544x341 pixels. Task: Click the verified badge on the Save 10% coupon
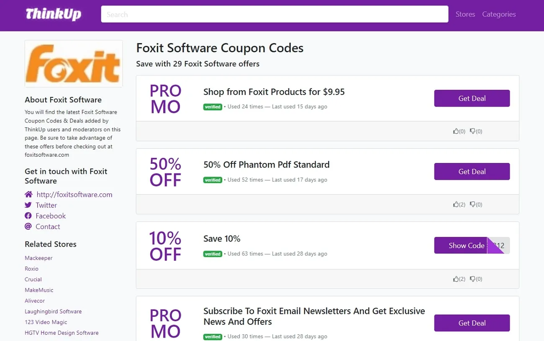pyautogui.click(x=213, y=254)
